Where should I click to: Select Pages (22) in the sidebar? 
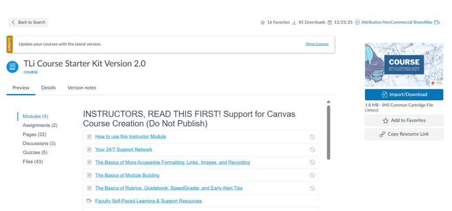click(x=34, y=134)
